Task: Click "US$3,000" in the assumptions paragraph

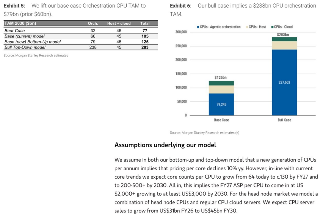Action: click(194, 194)
